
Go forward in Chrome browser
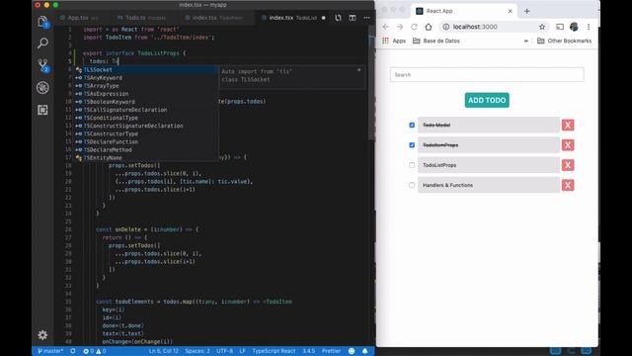pyautogui.click(x=400, y=27)
